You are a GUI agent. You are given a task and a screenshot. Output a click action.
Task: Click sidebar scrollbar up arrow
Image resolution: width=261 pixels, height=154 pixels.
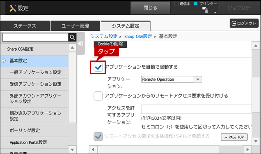coord(72,48)
